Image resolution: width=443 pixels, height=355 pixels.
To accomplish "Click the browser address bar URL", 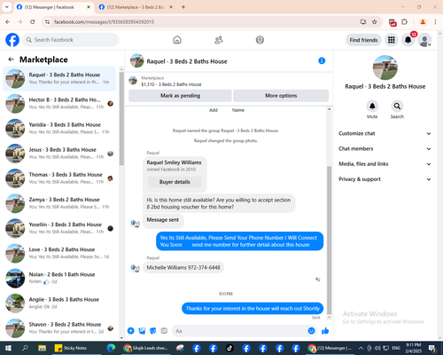I will click(x=104, y=21).
